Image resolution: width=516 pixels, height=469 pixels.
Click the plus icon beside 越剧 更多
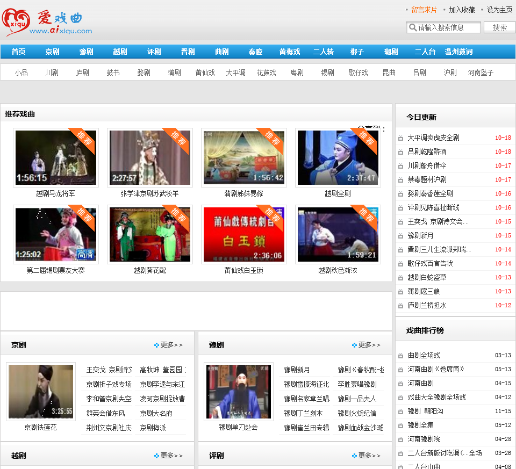(x=156, y=456)
